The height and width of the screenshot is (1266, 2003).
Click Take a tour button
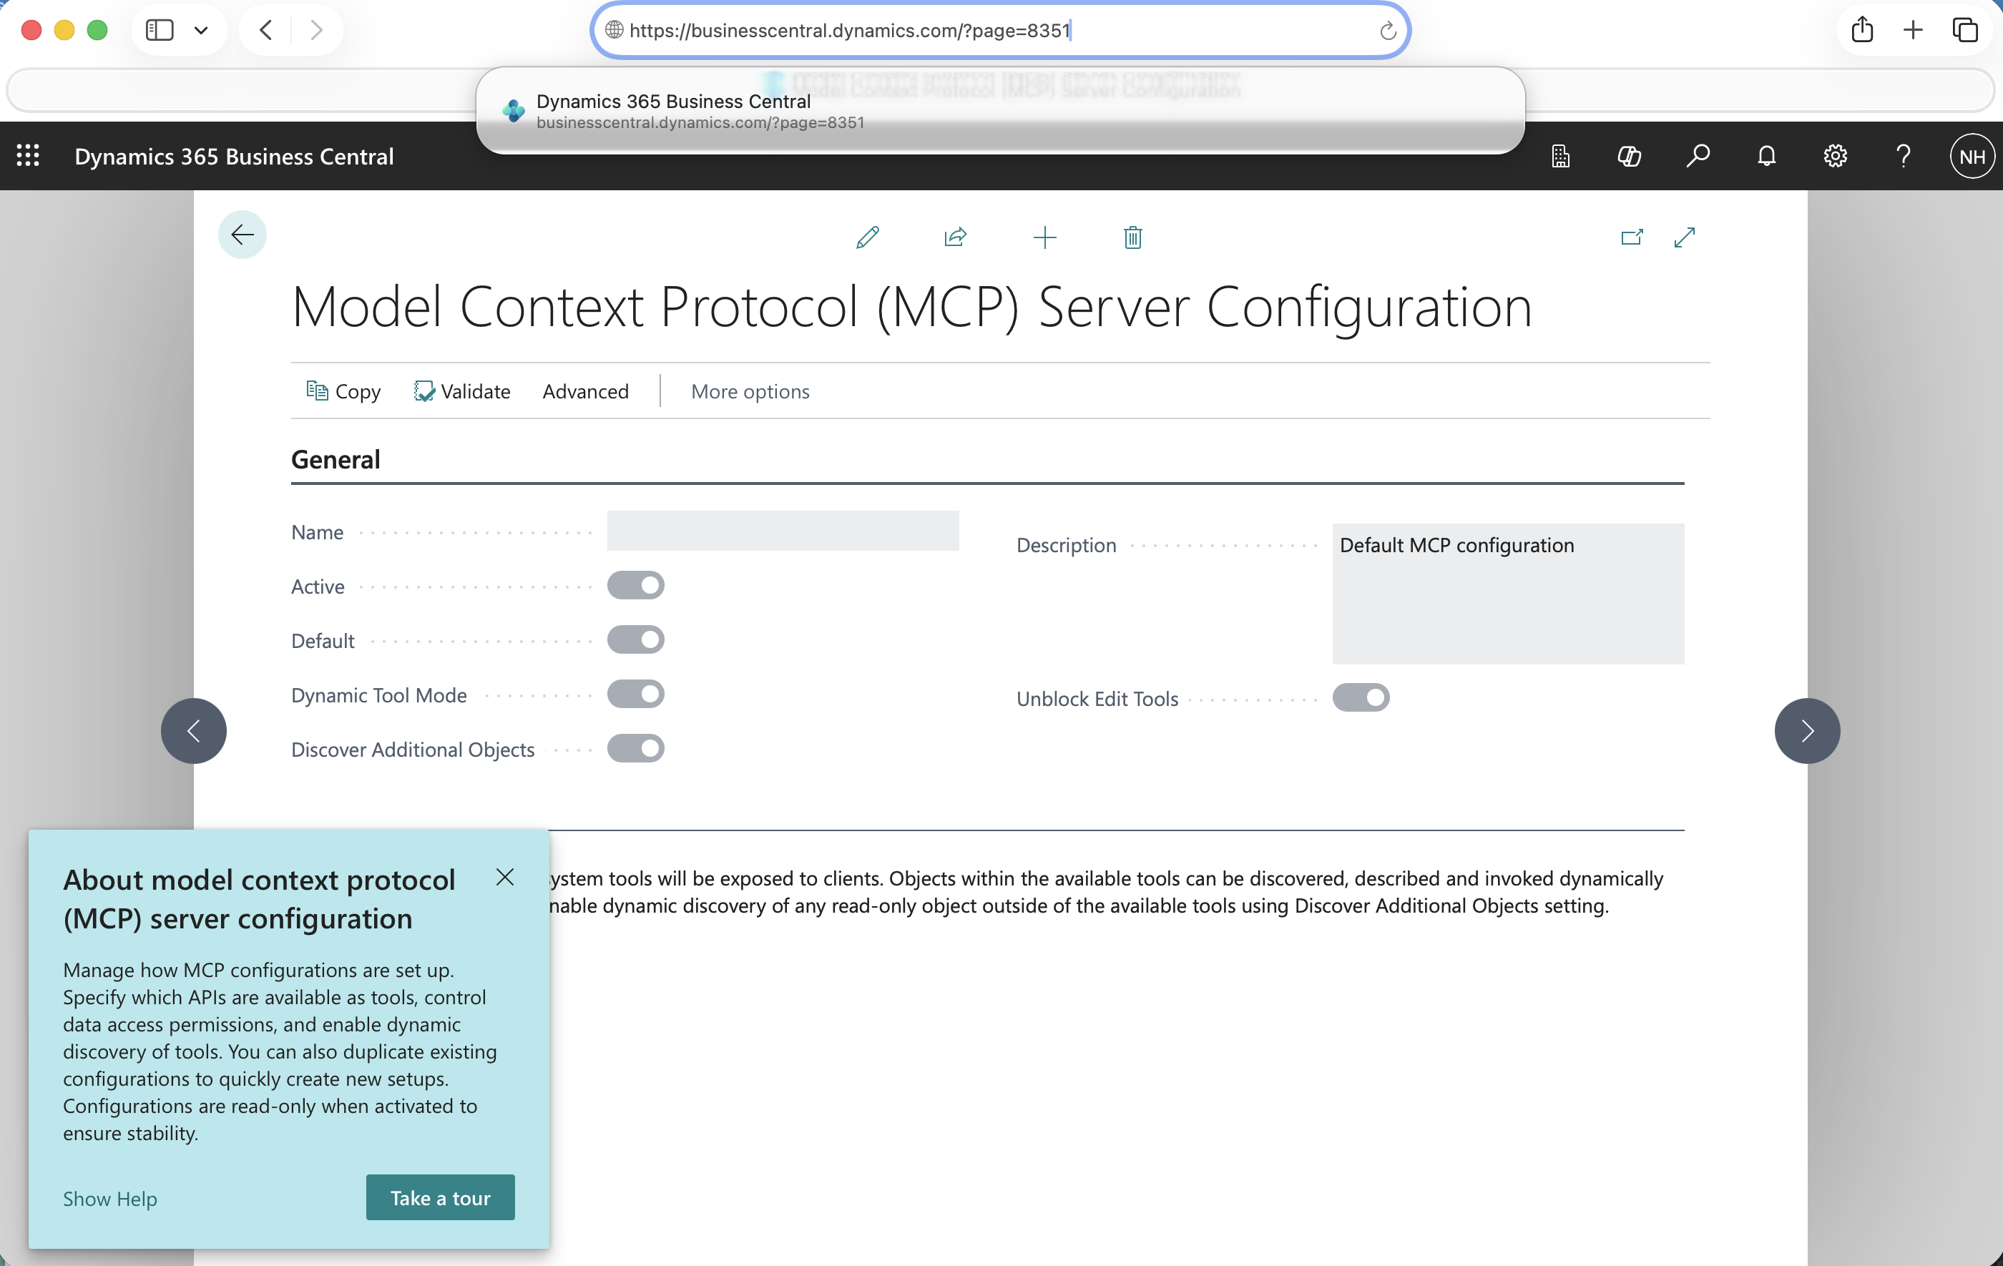pyautogui.click(x=440, y=1199)
